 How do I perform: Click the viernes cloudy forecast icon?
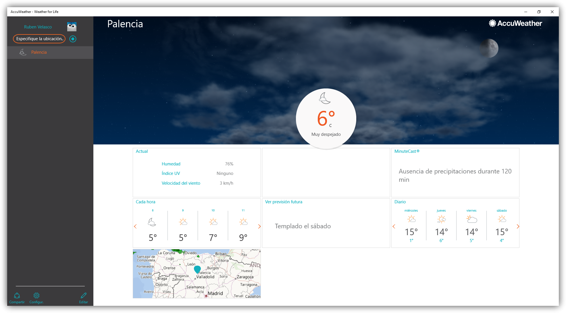point(471,219)
